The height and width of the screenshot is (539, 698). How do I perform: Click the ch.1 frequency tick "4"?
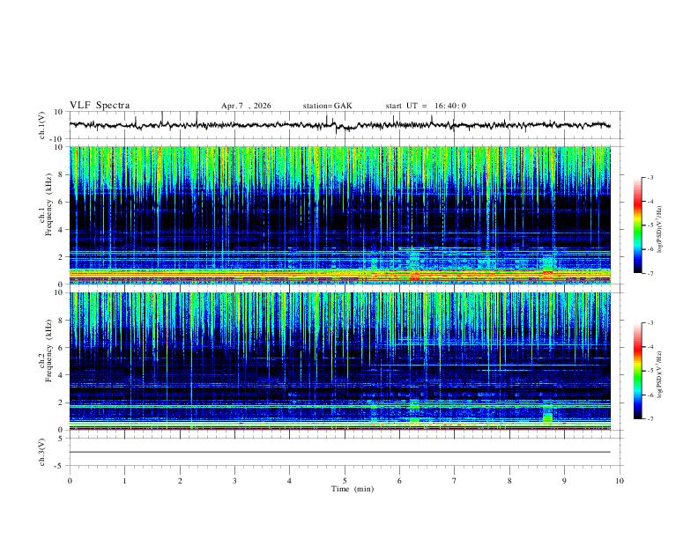tap(61, 230)
